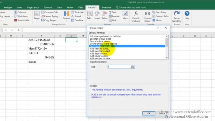
Task: Open the Show / Hide menu
Action: (x=22, y=20)
